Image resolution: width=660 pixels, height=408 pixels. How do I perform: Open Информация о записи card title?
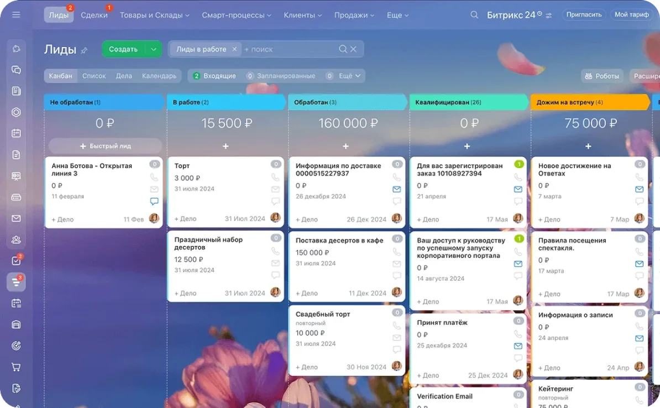click(x=575, y=315)
